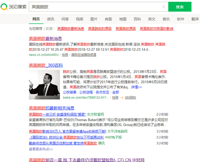The image size is (200, 162).
Task: Click 查看更多热点>> link
Action: point(41,149)
